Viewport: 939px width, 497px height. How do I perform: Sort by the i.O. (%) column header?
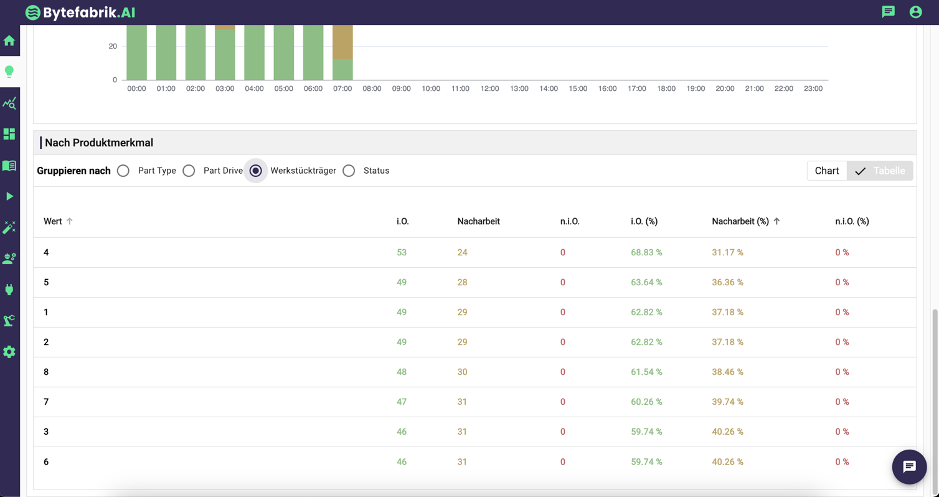point(644,221)
